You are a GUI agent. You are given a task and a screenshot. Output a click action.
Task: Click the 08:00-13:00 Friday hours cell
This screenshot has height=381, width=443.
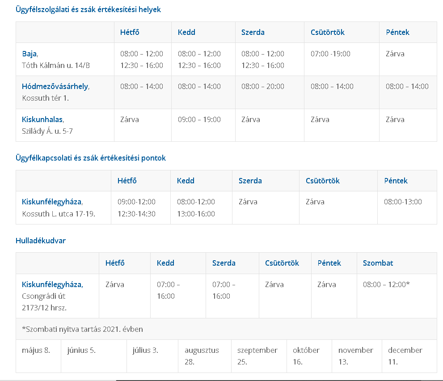[403, 202]
